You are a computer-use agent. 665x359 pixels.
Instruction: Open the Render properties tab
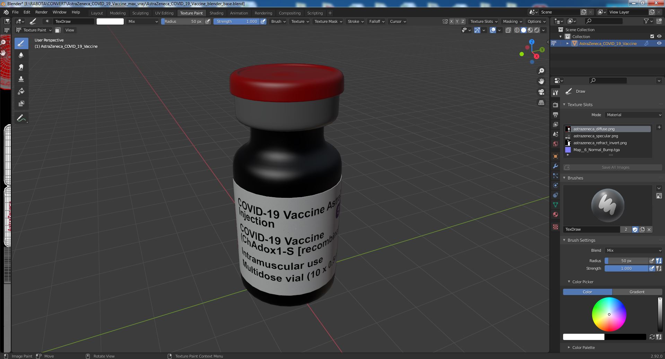(x=555, y=105)
